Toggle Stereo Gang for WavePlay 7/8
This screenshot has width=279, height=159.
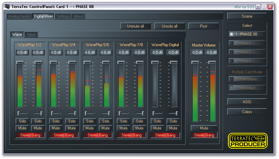click(132, 135)
